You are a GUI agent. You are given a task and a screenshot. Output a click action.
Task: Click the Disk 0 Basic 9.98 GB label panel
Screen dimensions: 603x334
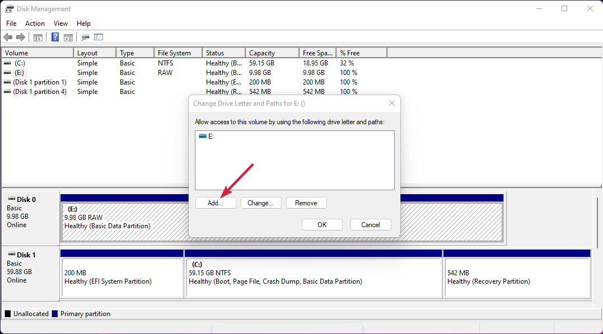[x=31, y=217]
